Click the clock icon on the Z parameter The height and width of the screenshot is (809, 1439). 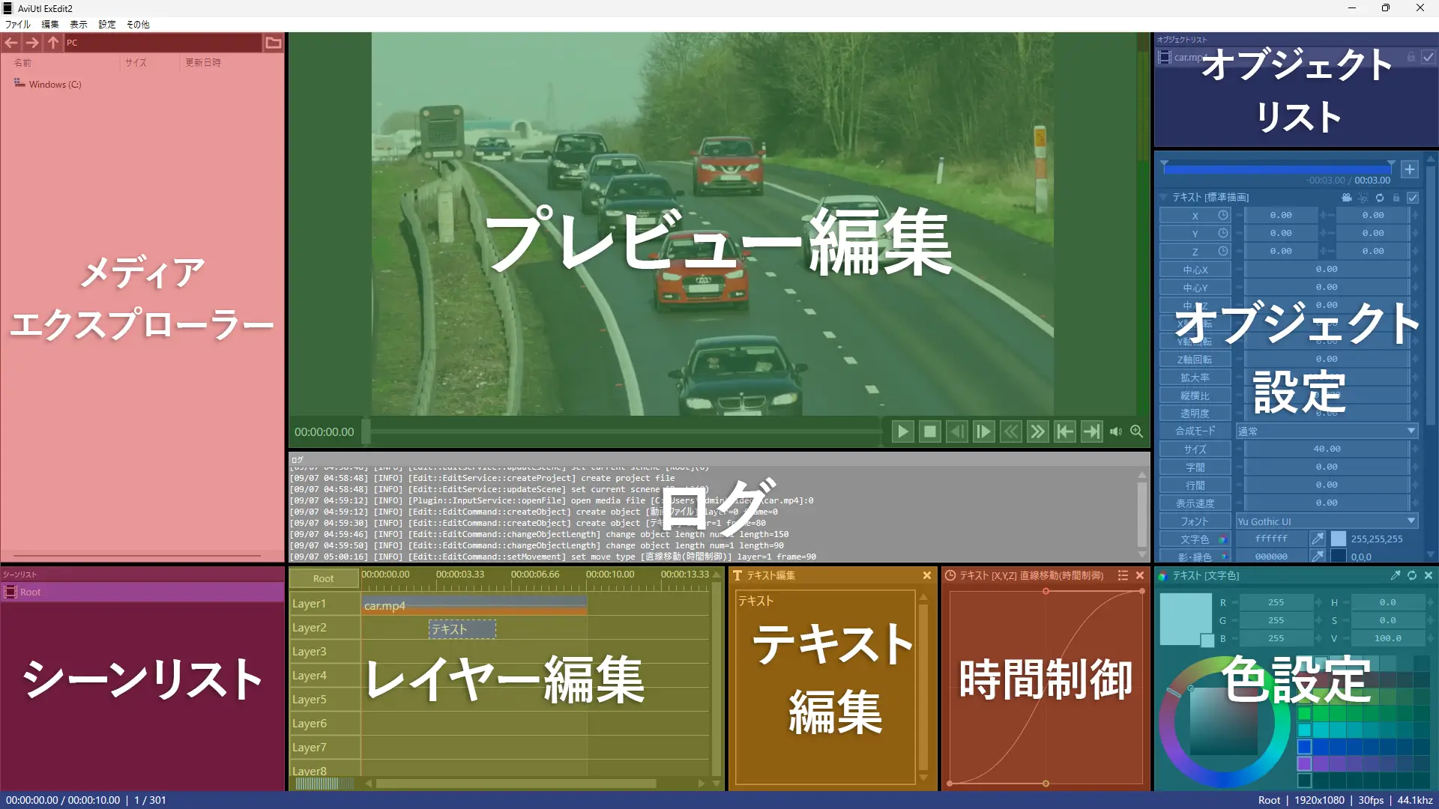pos(1223,252)
